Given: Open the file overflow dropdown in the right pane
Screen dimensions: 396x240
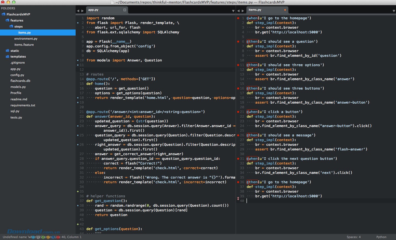Looking at the screenshot, I should 394,10.
